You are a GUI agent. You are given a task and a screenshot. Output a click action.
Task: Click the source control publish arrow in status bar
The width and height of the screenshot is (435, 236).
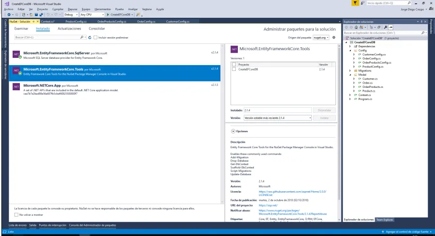pyautogui.click(x=383, y=232)
